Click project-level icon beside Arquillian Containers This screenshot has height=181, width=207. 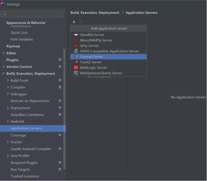(60, 114)
